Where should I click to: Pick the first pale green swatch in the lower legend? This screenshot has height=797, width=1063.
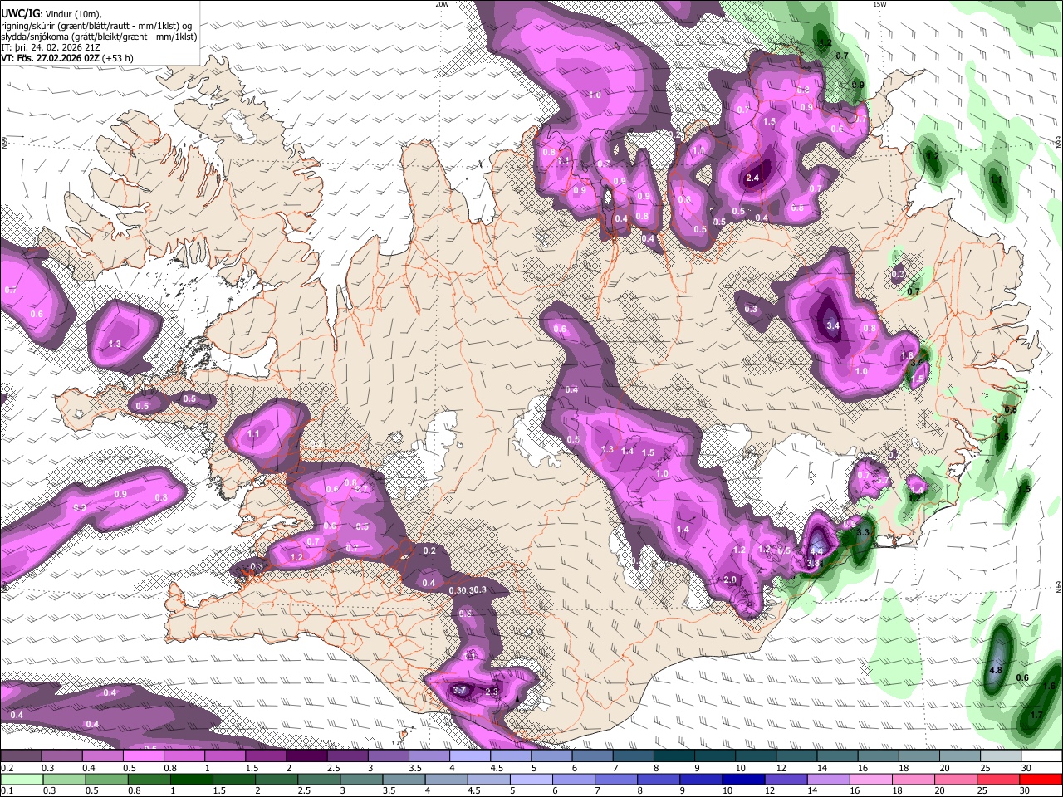point(22,779)
